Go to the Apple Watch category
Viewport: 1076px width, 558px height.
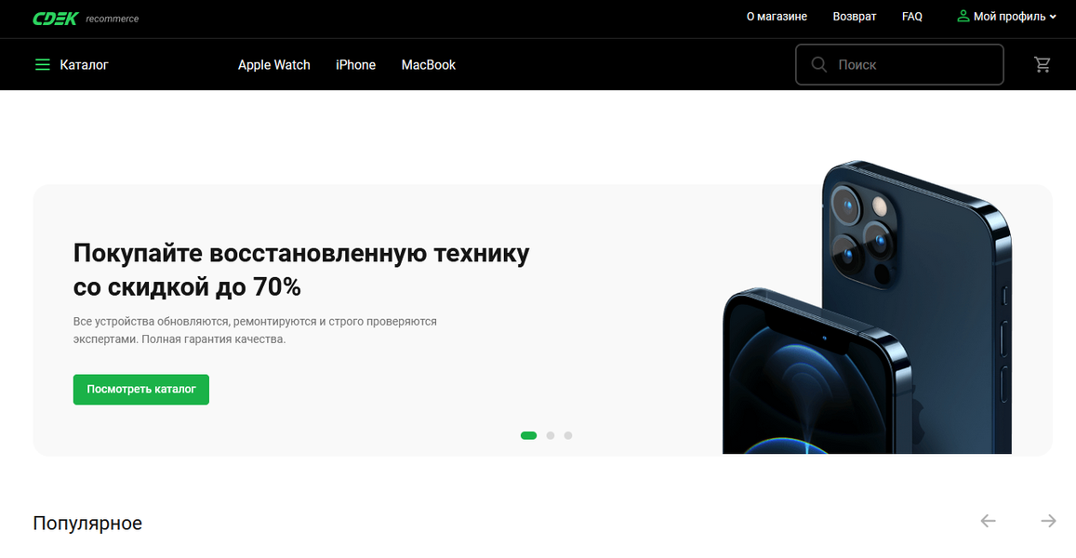273,64
